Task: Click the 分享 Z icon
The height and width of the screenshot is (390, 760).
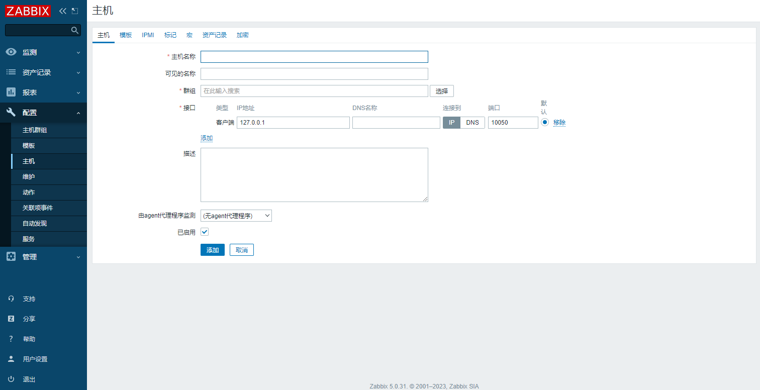Action: pyautogui.click(x=11, y=319)
